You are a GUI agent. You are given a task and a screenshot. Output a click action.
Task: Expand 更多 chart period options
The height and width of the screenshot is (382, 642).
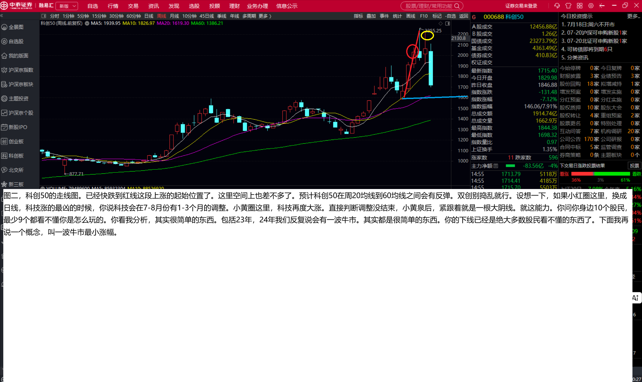[265, 16]
